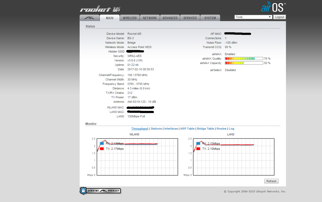Click the airMAX Capacity bar
This screenshot has height=202, width=322.
tap(244, 63)
